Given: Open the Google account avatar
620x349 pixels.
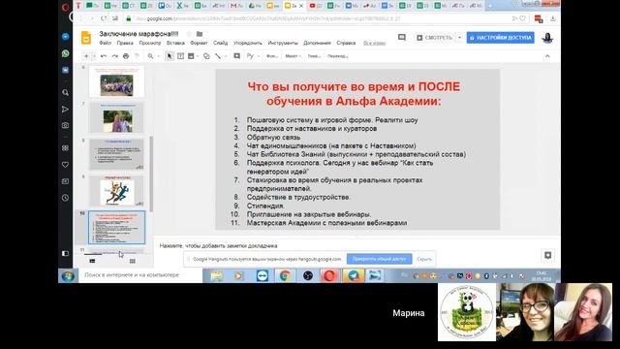Looking at the screenshot, I should pyautogui.click(x=547, y=38).
